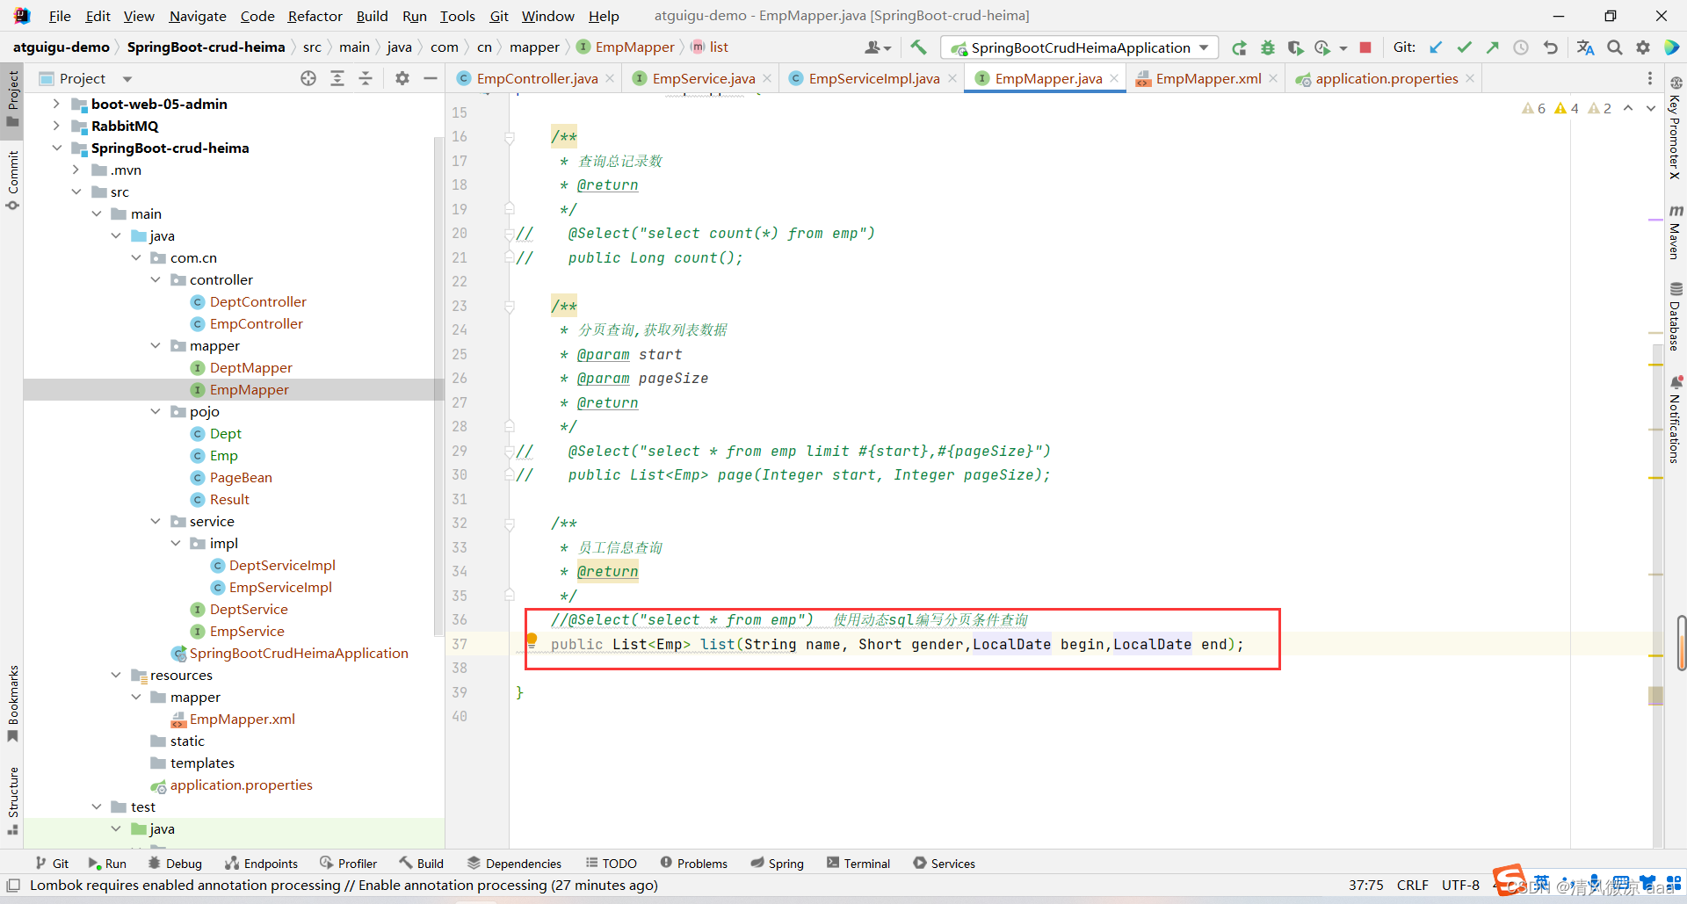This screenshot has width=1687, height=904.
Task: Open the Commit tool window
Action: click(12, 180)
